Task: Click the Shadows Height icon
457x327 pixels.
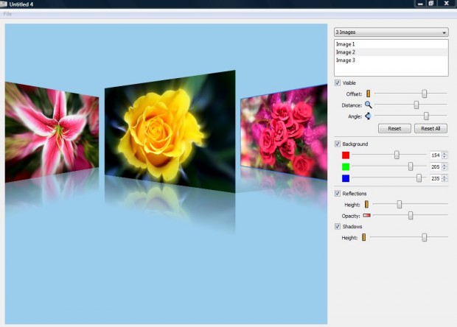Action: pos(363,238)
